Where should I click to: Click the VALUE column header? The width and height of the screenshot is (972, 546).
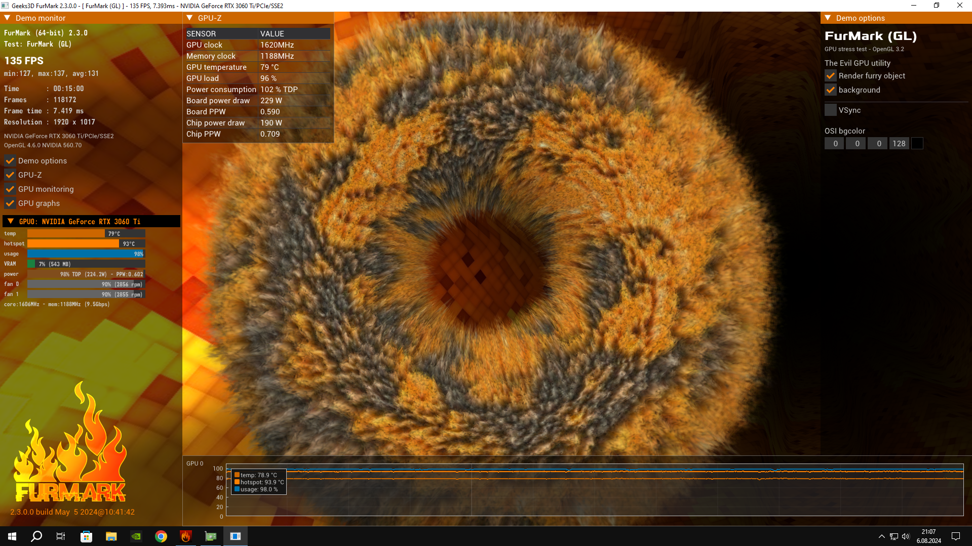(294, 34)
